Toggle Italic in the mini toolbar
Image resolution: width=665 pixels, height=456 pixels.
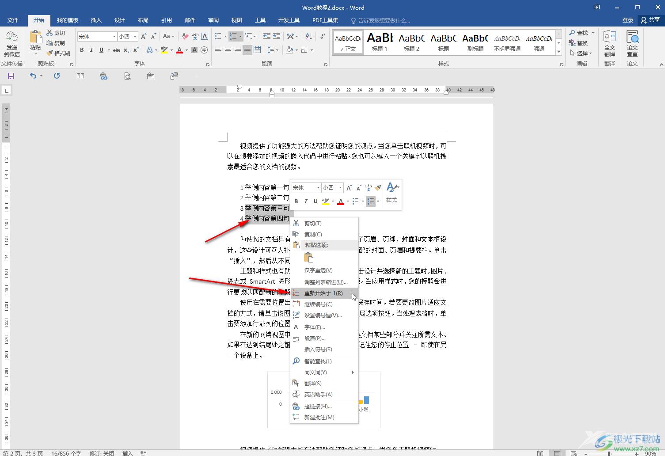(x=306, y=201)
